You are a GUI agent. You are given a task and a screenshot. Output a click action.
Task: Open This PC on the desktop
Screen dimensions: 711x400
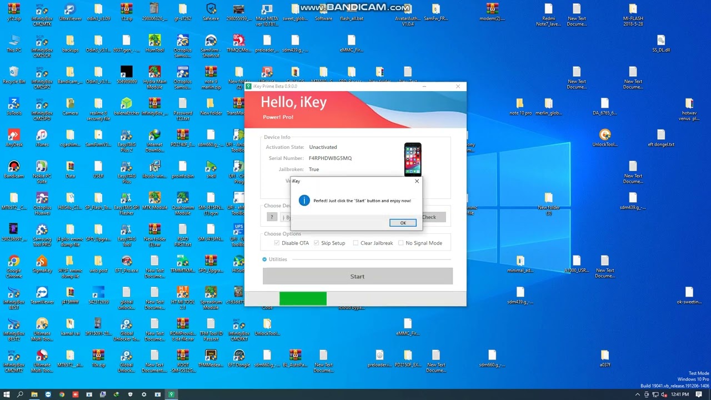coord(14,43)
